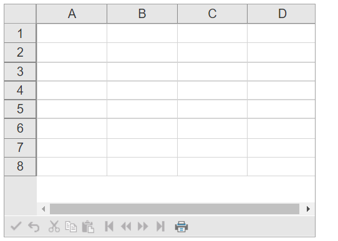Click the Accept checkmark icon in toolbar
The height and width of the screenshot is (241, 338).
tap(16, 227)
